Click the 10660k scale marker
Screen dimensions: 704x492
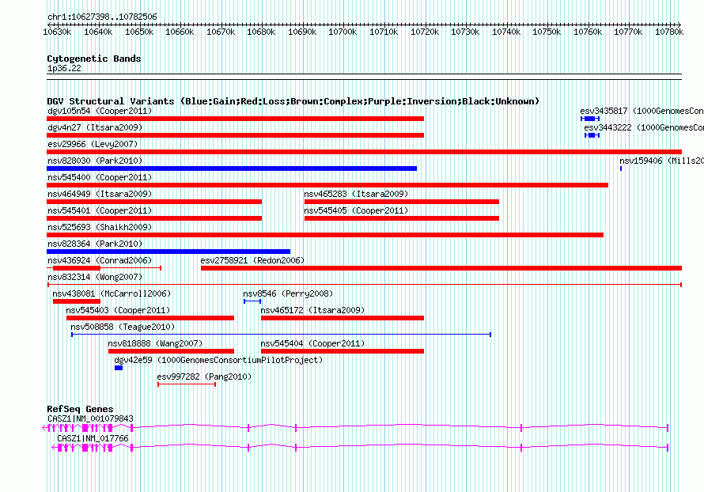(180, 32)
